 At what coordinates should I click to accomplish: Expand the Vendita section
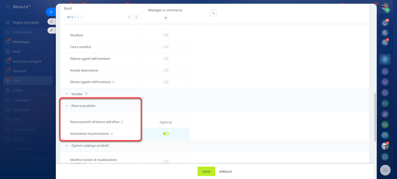(67, 94)
